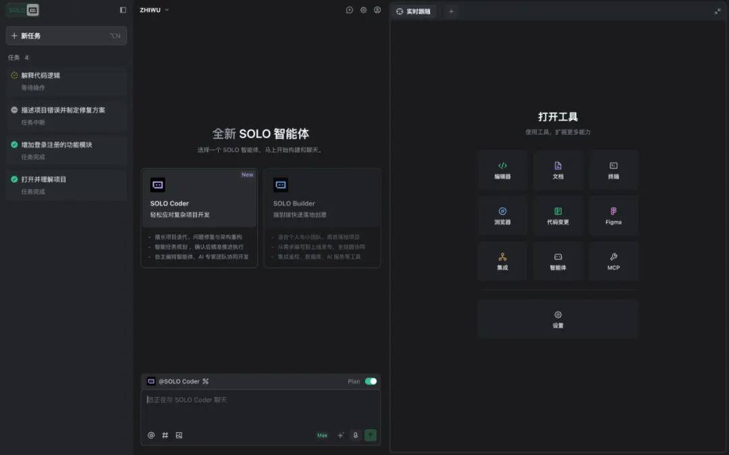Screen dimensions: 729x455
Task: Open the 打开并理解项目 task
Action: (x=66, y=185)
